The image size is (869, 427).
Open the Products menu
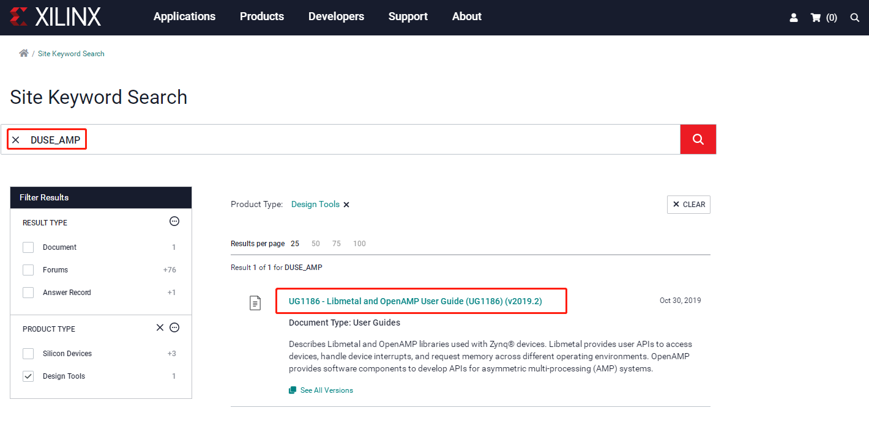[262, 16]
